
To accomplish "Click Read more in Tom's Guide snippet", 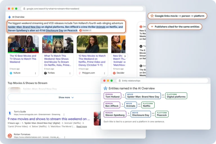I will click(82, 127).
